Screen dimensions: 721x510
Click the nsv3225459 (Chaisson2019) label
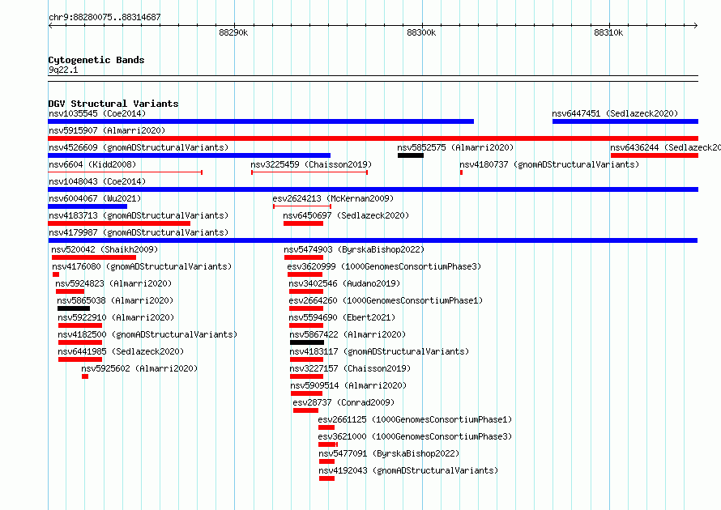click(x=311, y=164)
